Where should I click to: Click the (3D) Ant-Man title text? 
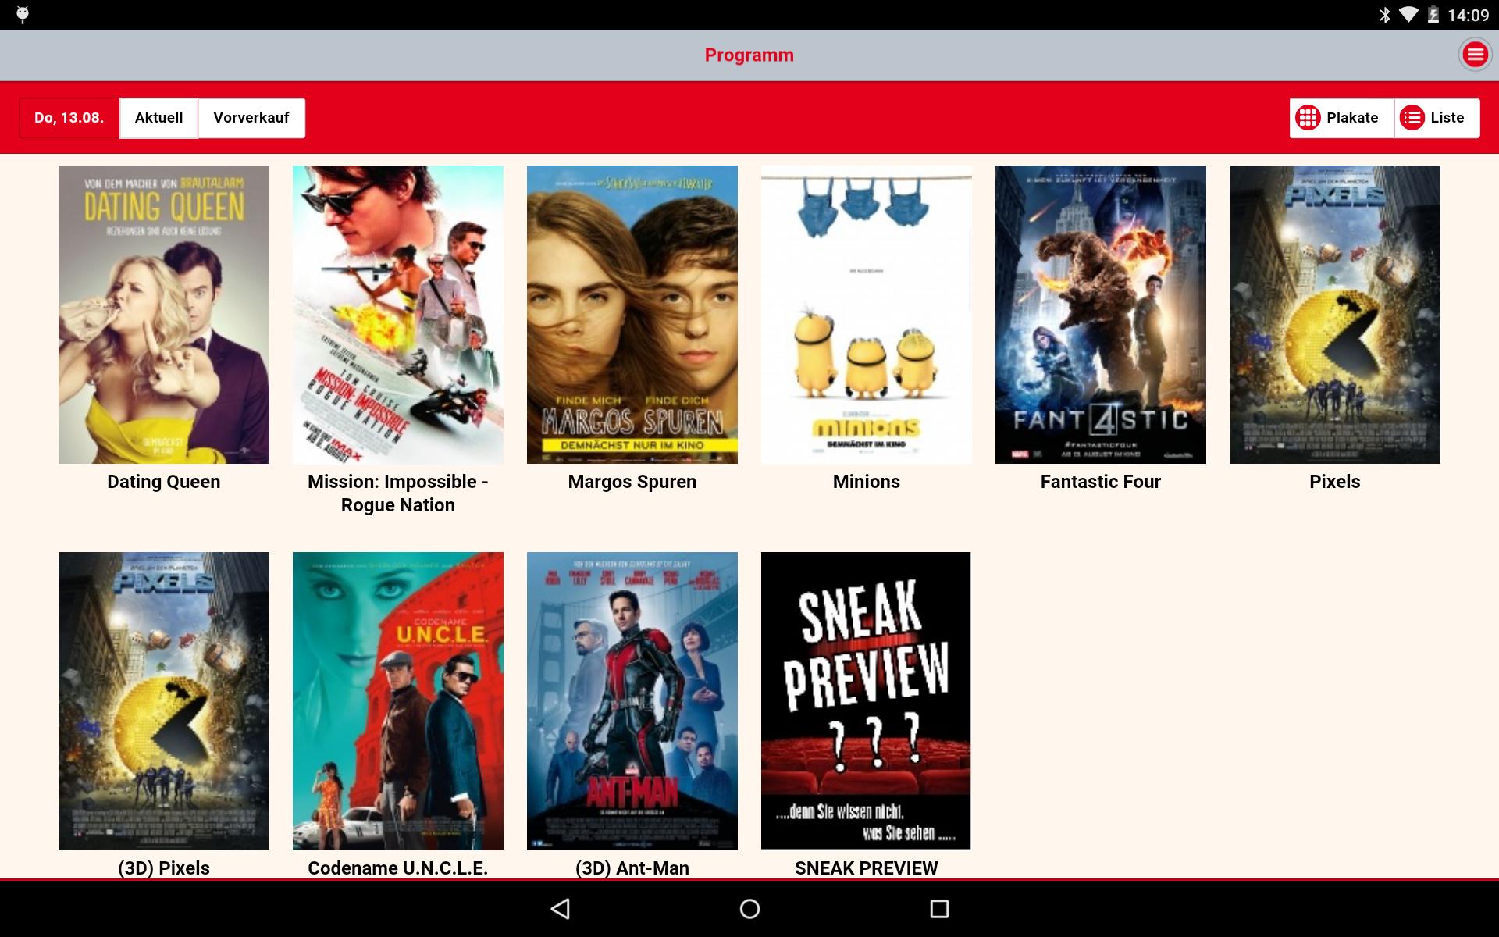coord(632,868)
